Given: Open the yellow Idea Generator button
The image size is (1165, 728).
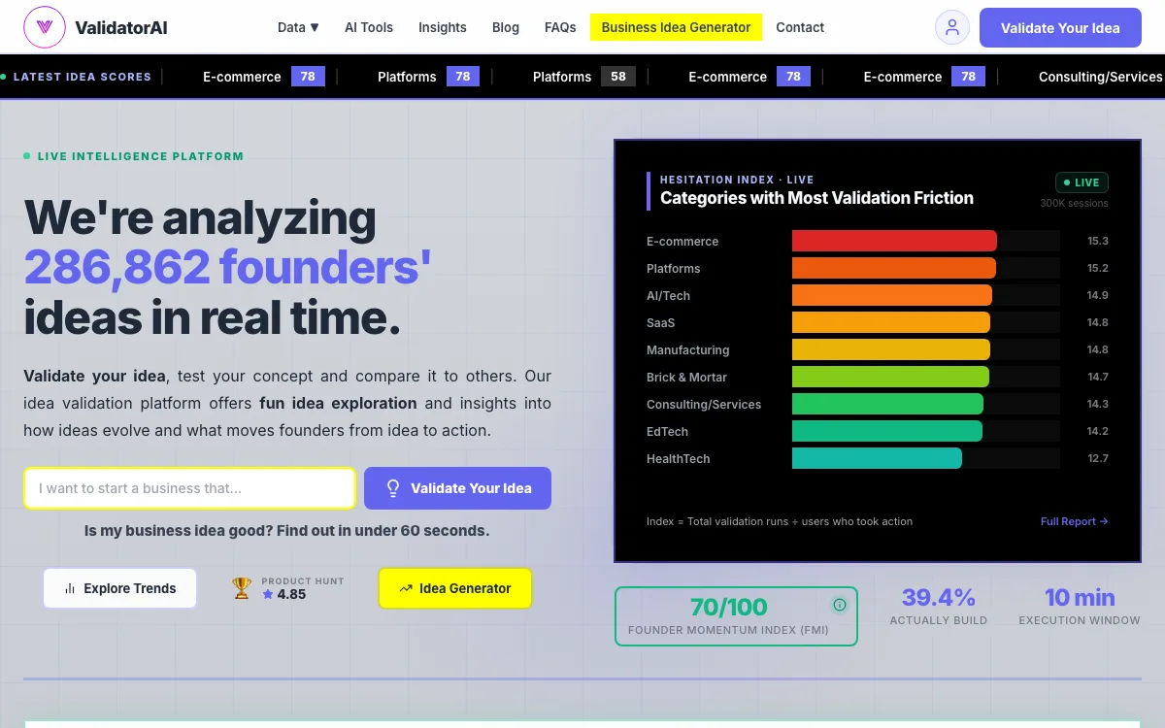Looking at the screenshot, I should pos(455,588).
